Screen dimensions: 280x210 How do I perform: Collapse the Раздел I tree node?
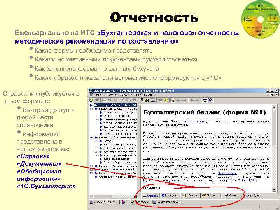91,109
